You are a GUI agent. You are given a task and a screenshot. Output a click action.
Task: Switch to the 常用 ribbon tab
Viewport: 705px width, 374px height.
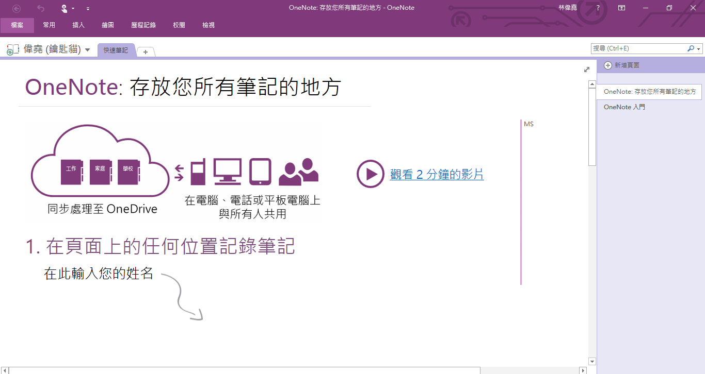49,25
